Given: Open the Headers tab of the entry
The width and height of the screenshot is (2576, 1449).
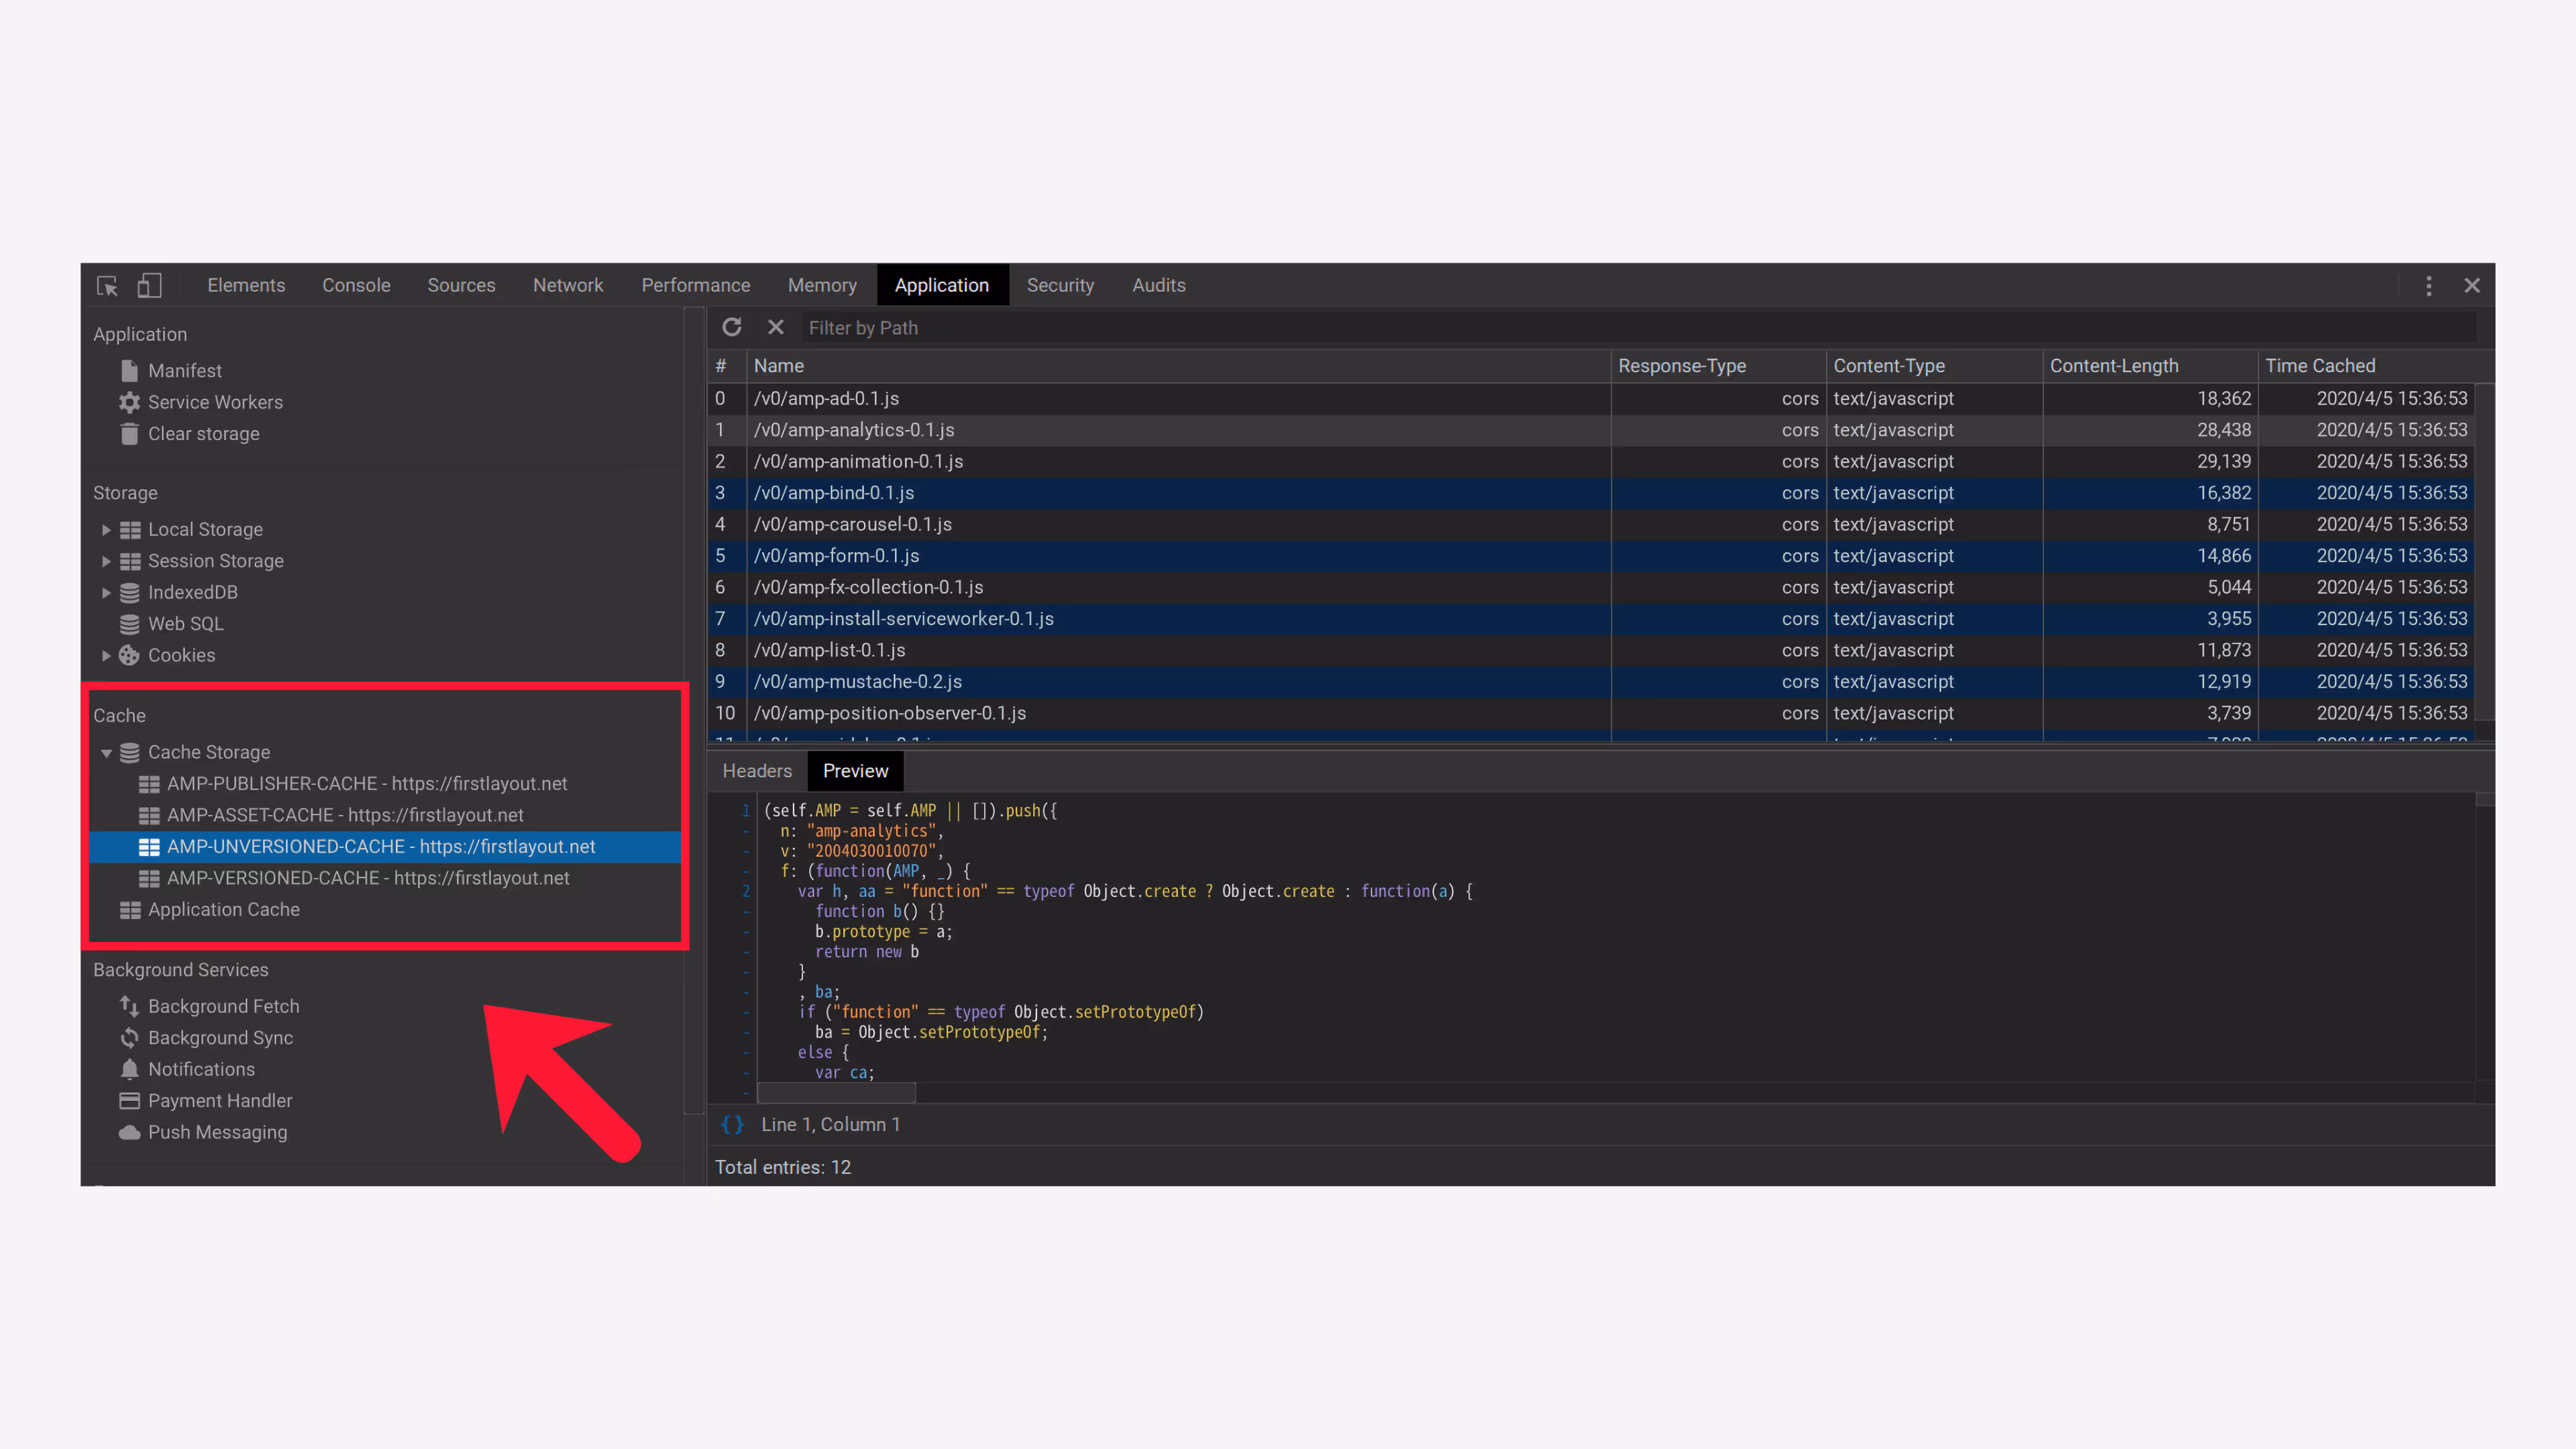Looking at the screenshot, I should [x=757, y=771].
